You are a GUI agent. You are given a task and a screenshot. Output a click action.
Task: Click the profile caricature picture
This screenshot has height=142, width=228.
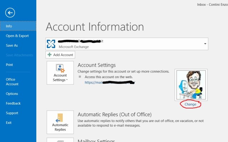191,85
